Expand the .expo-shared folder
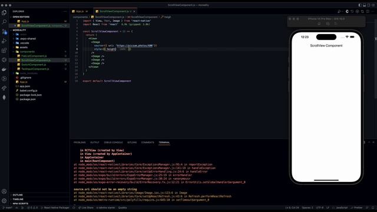This screenshot has height=212, width=377. tap(39, 39)
